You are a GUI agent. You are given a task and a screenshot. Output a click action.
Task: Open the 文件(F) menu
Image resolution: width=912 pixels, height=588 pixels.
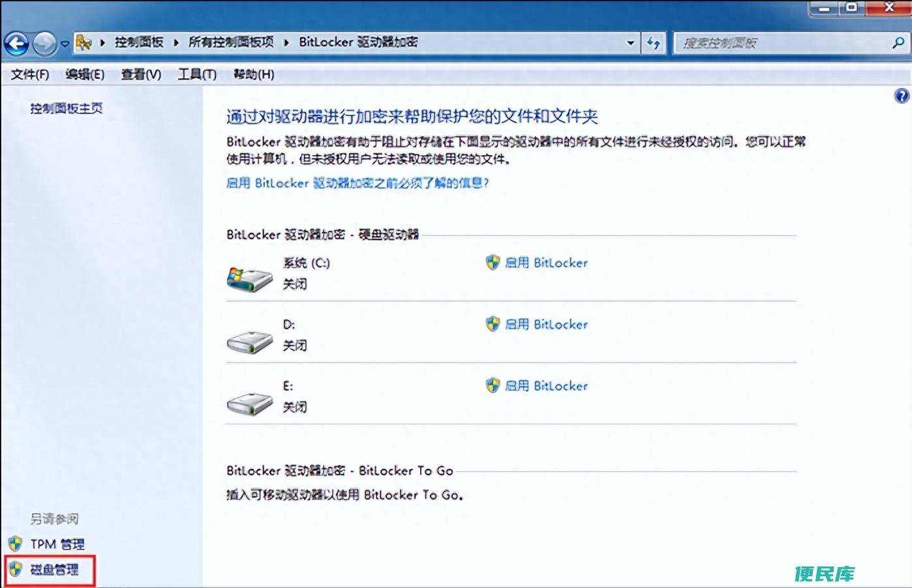click(30, 74)
